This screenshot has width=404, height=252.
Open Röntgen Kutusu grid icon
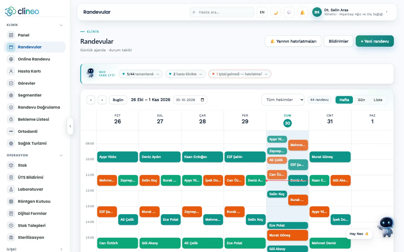point(11,201)
